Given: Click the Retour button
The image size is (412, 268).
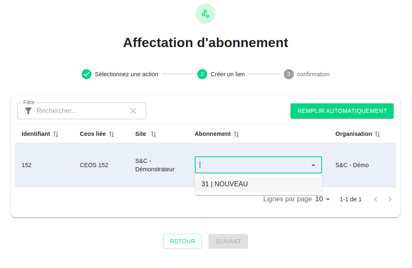Looking at the screenshot, I should tap(182, 241).
